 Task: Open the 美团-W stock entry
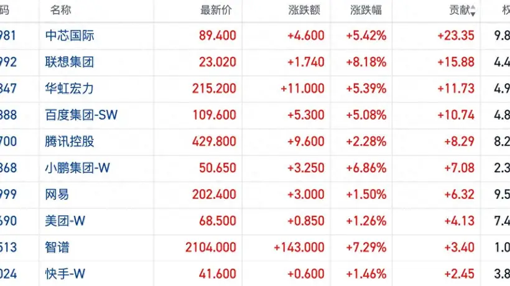(x=65, y=221)
